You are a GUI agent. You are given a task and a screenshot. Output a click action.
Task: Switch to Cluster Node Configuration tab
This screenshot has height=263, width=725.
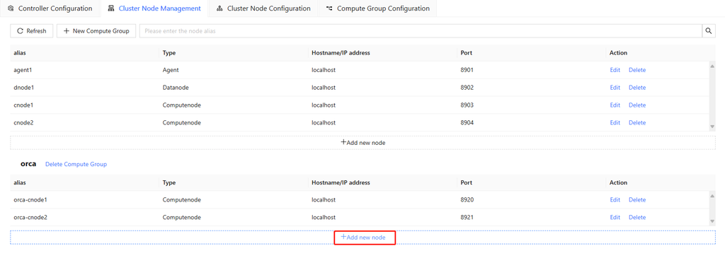[263, 8]
